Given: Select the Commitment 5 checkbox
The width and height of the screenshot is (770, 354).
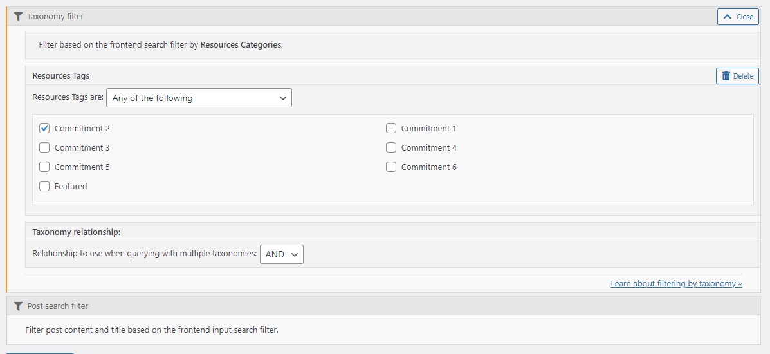Looking at the screenshot, I should (x=44, y=167).
